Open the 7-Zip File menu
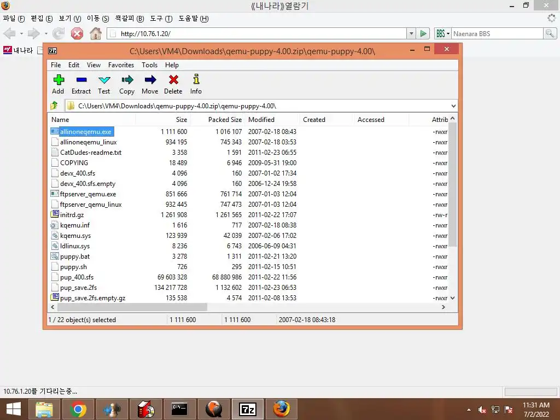This screenshot has width=560, height=420. (x=56, y=65)
